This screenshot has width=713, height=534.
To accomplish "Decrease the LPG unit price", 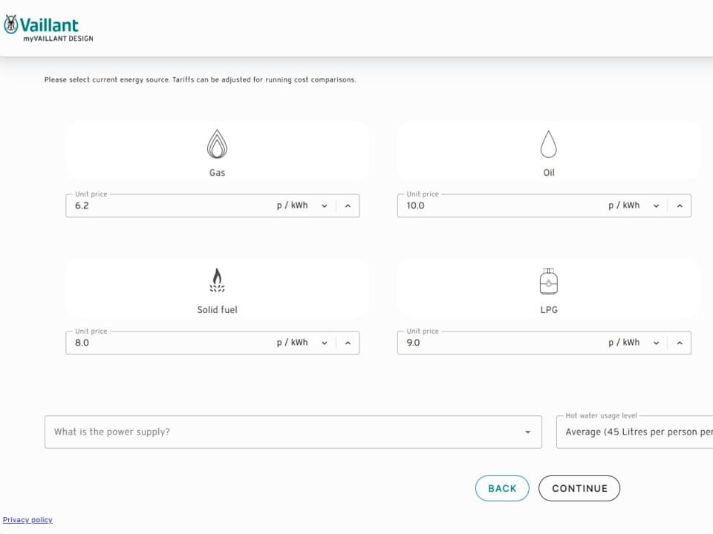I will click(656, 343).
